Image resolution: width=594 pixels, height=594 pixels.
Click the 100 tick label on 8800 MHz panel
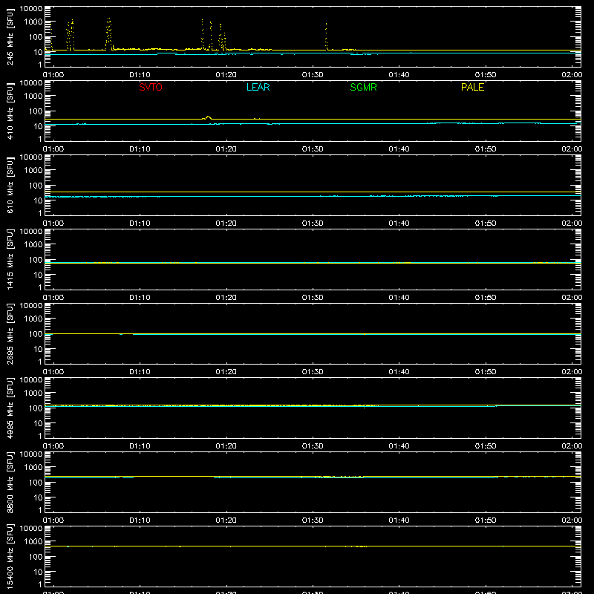[x=35, y=483]
